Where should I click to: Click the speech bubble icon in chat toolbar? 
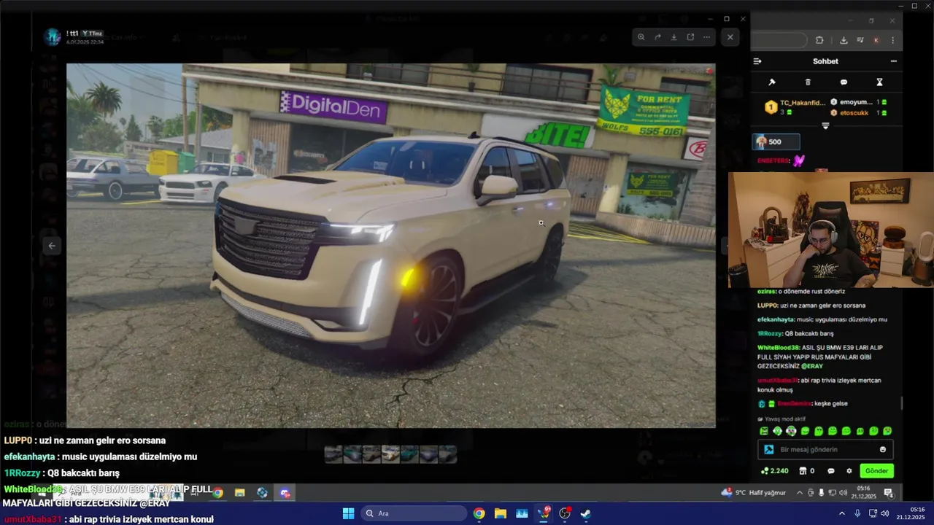pos(844,82)
